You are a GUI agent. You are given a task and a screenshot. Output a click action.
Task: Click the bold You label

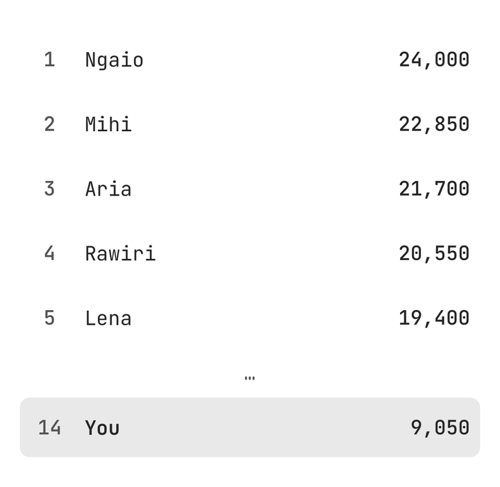(102, 428)
